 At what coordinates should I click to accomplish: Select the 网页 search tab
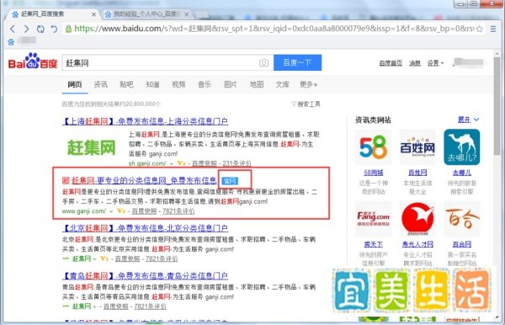(x=75, y=84)
